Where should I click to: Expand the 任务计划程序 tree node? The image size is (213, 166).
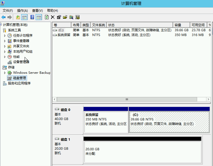(x=5, y=36)
